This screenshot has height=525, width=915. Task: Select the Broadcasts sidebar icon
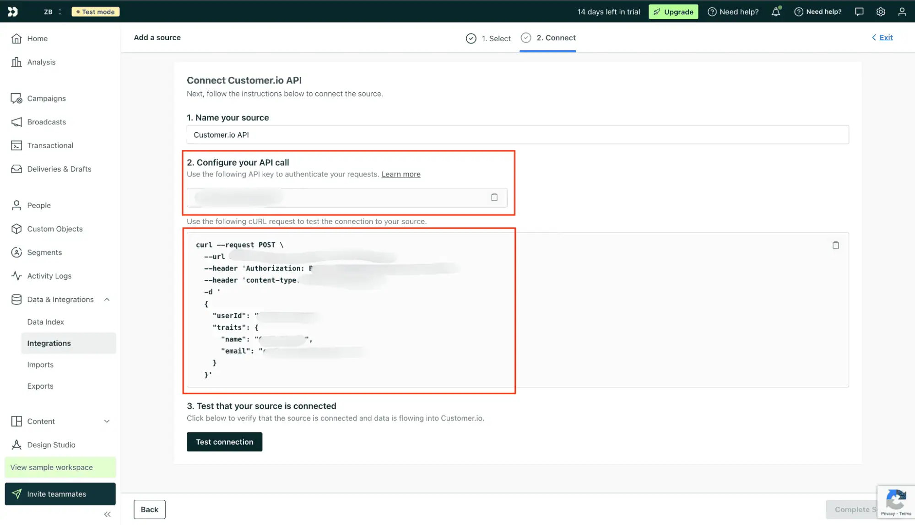coord(16,122)
